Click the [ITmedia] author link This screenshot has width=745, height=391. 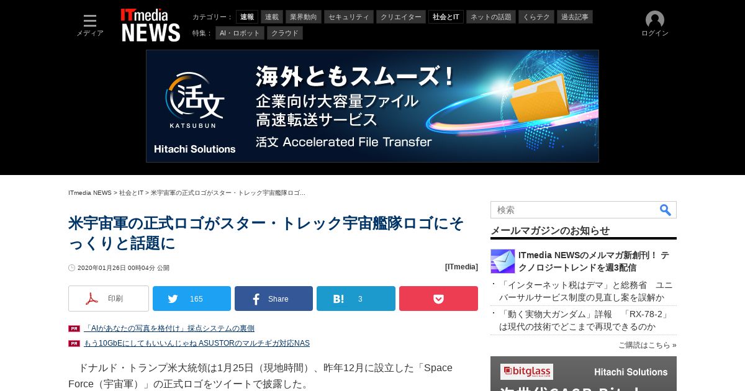coord(461,267)
